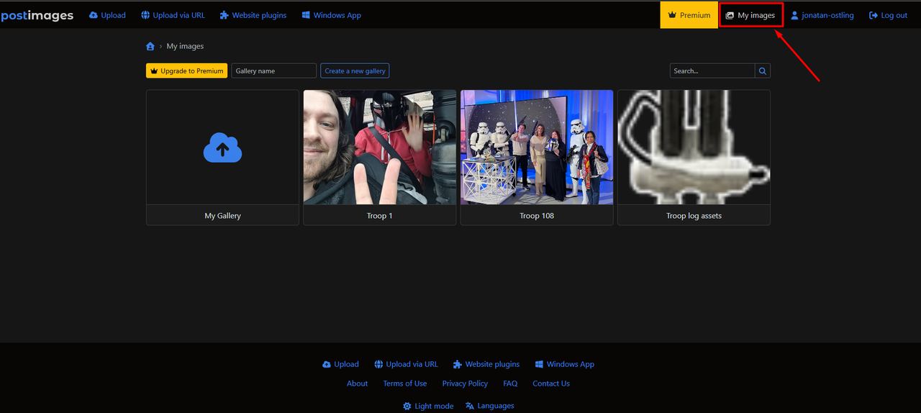Image resolution: width=921 pixels, height=413 pixels.
Task: Open the jonatan-ostling account link
Action: pyautogui.click(x=822, y=15)
